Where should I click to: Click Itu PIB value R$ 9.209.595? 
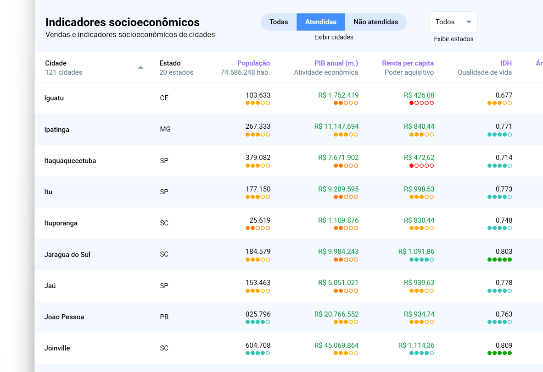pos(338,189)
